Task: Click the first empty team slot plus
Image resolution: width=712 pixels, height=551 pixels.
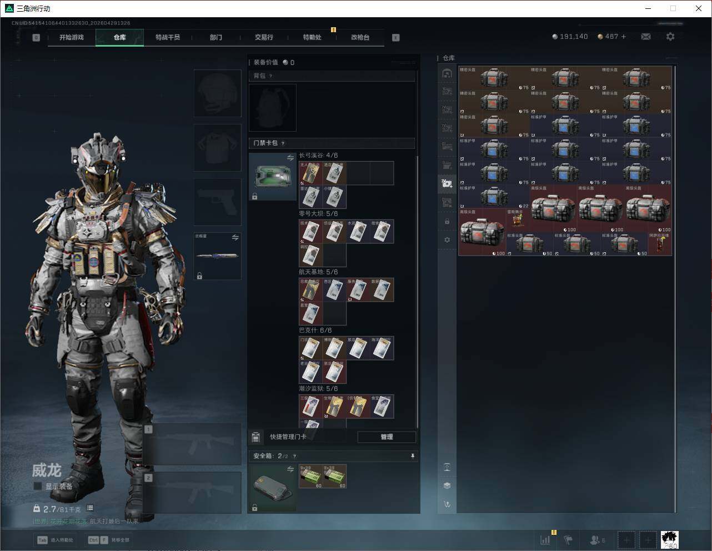Action: (x=626, y=540)
